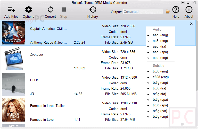Open the About info icon

[189, 10]
